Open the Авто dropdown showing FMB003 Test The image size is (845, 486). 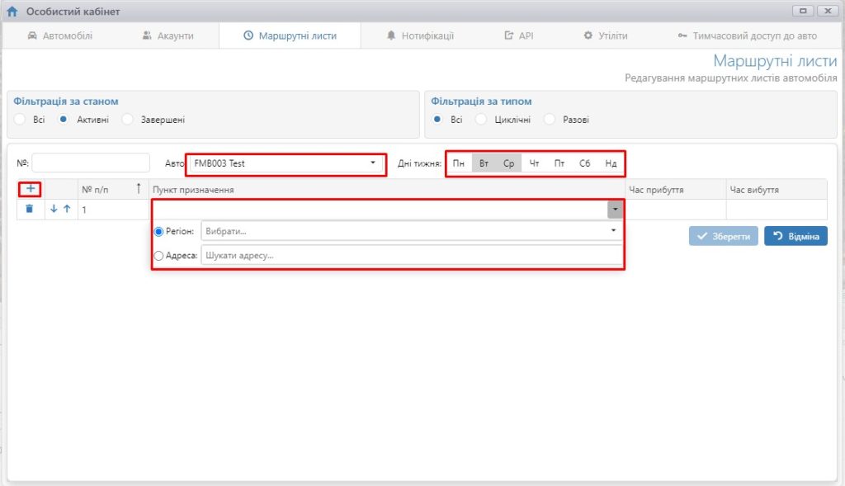[x=286, y=163]
